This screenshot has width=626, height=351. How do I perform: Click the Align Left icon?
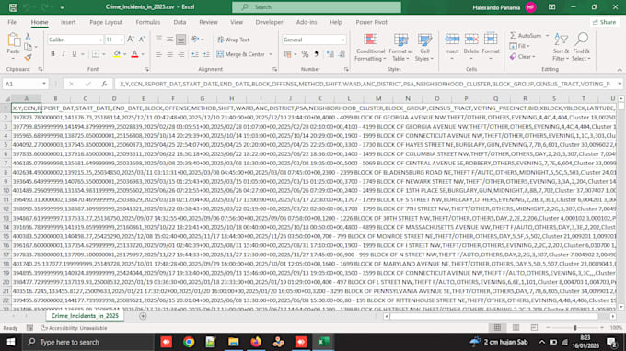pyautogui.click(x=158, y=54)
